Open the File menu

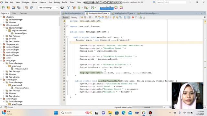click(6, 2)
